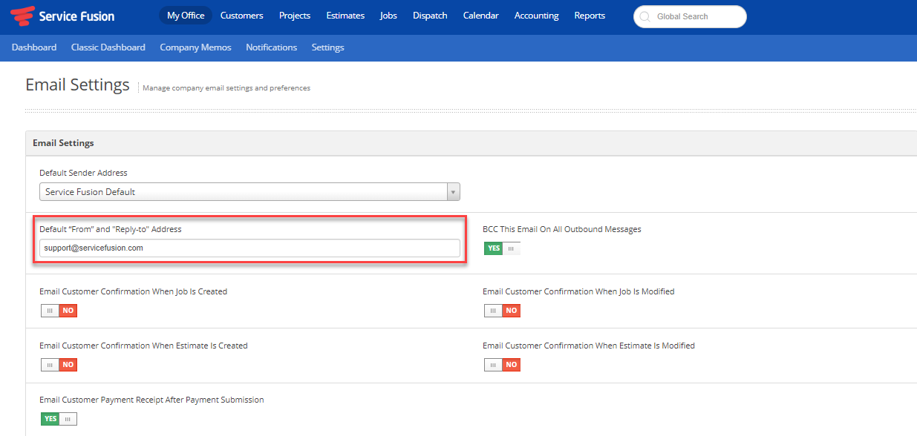Screen dimensions: 917x436
Task: Click the 'Manage company email settings and preferences' text
Action: (x=226, y=88)
